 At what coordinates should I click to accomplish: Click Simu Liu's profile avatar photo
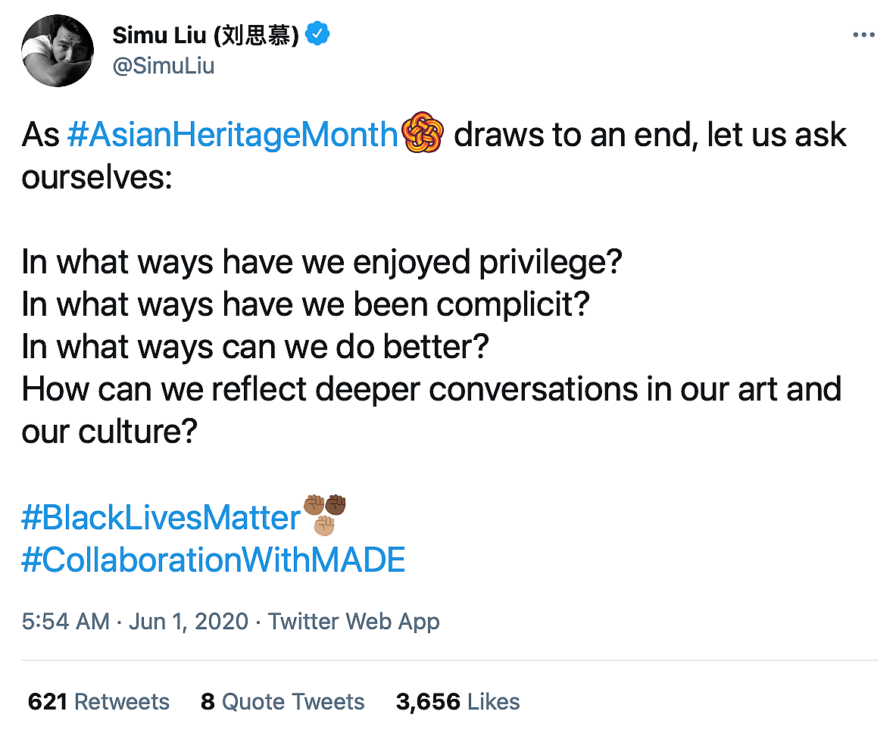pos(57,51)
